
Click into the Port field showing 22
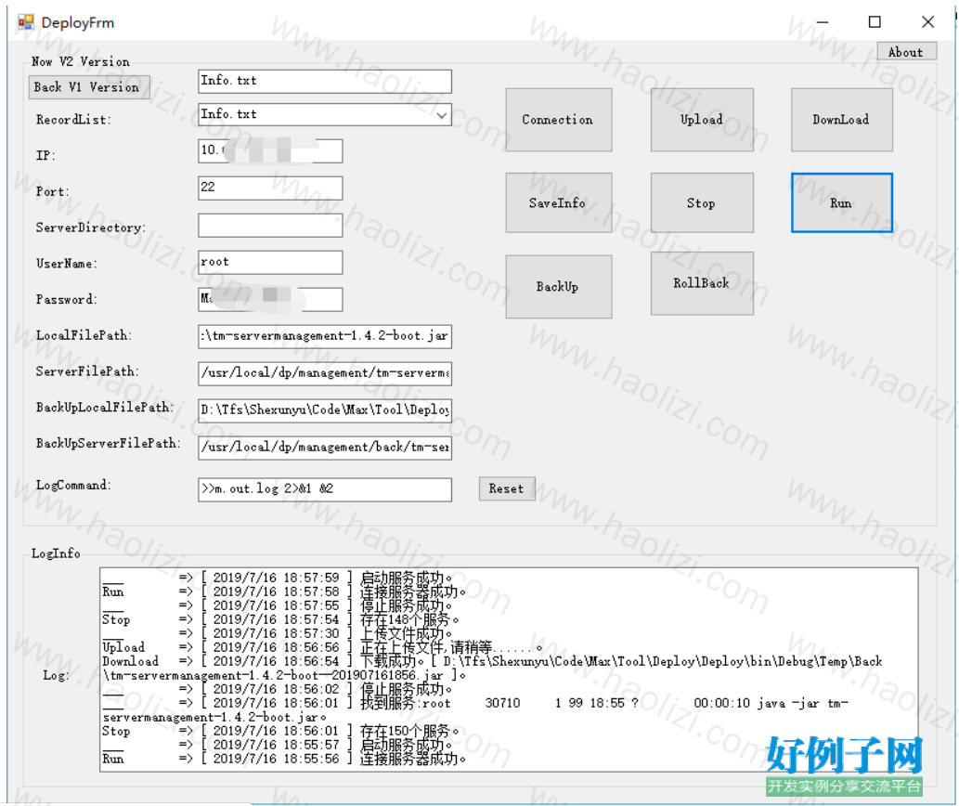270,188
